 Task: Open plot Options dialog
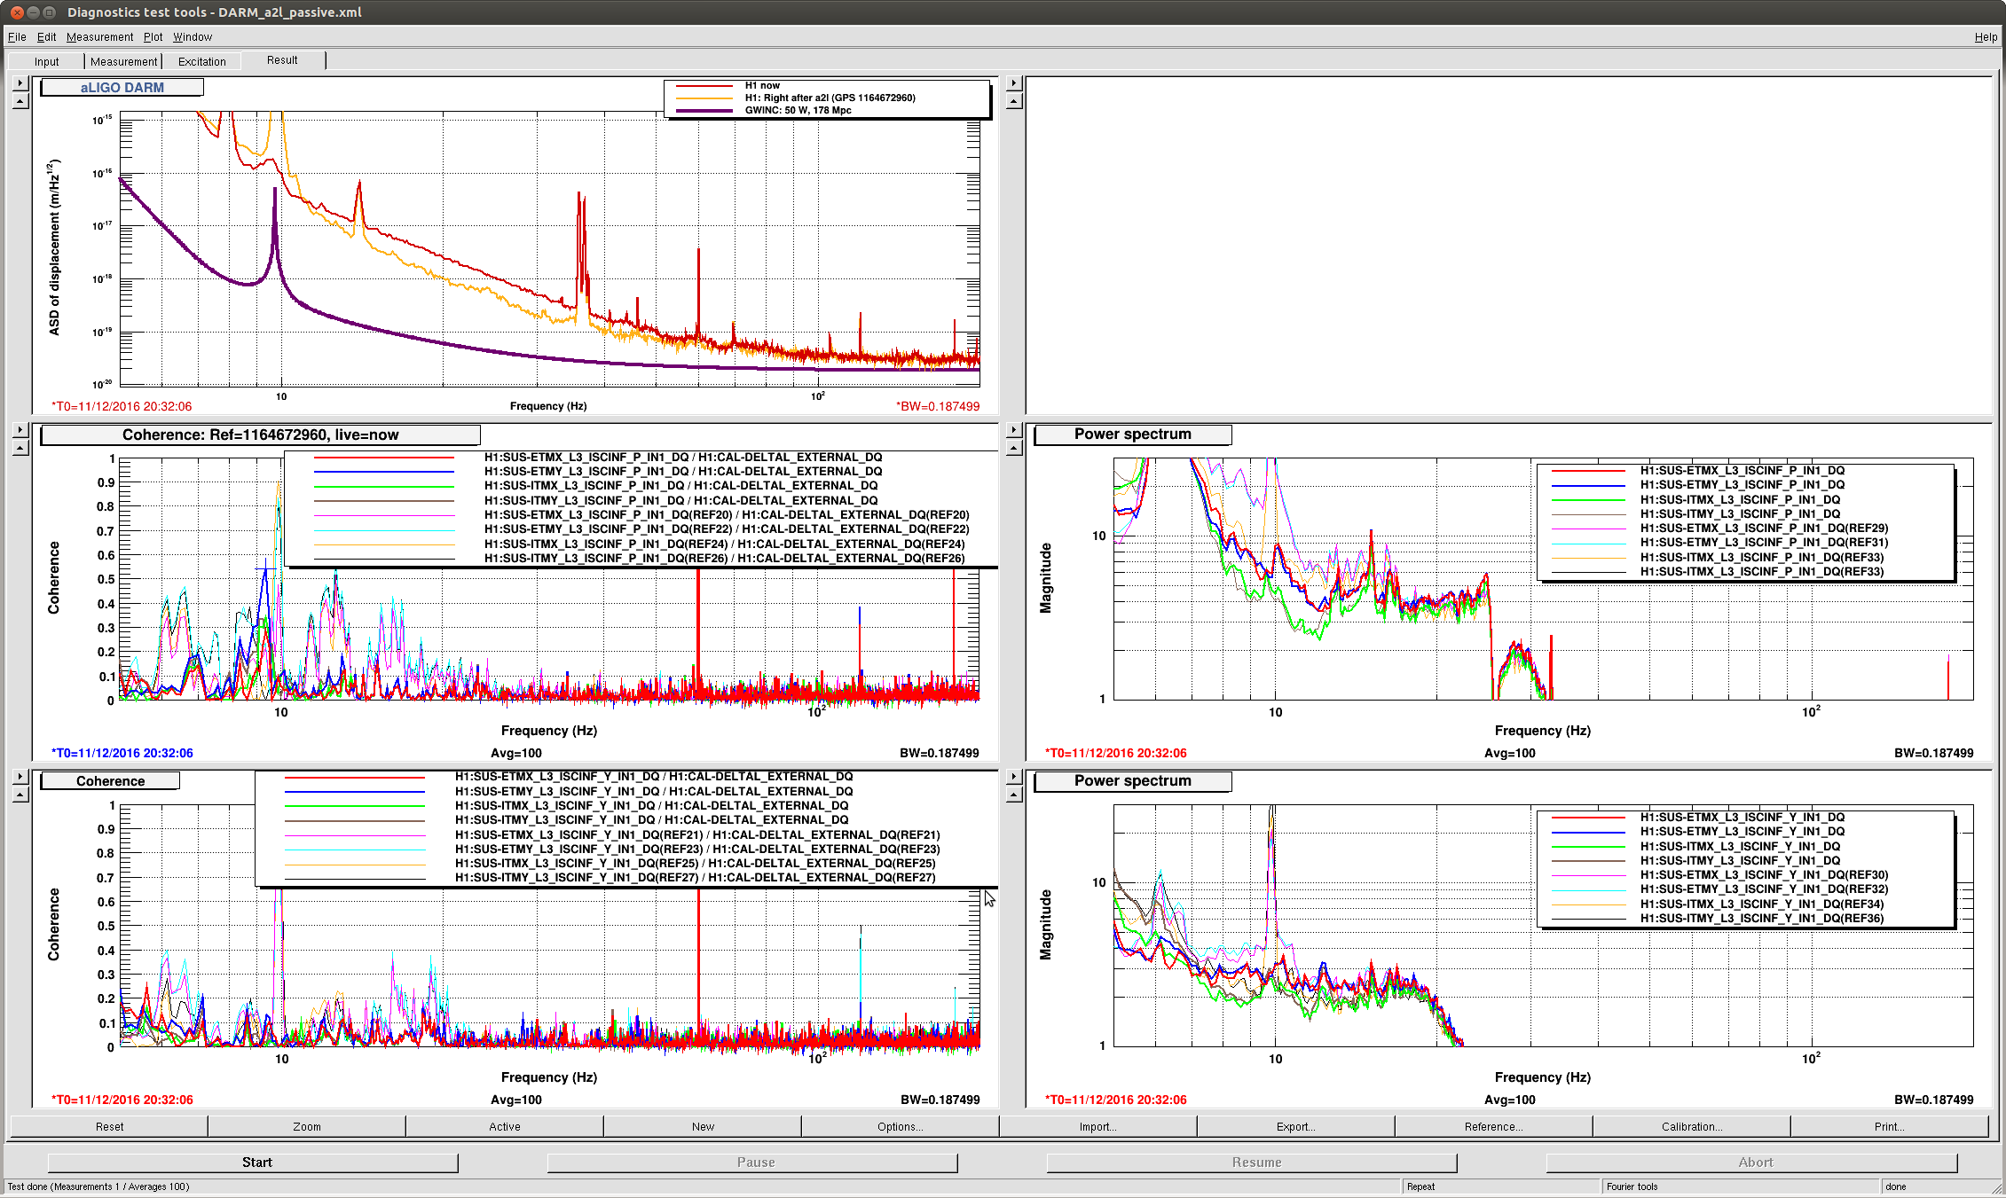coord(901,1126)
